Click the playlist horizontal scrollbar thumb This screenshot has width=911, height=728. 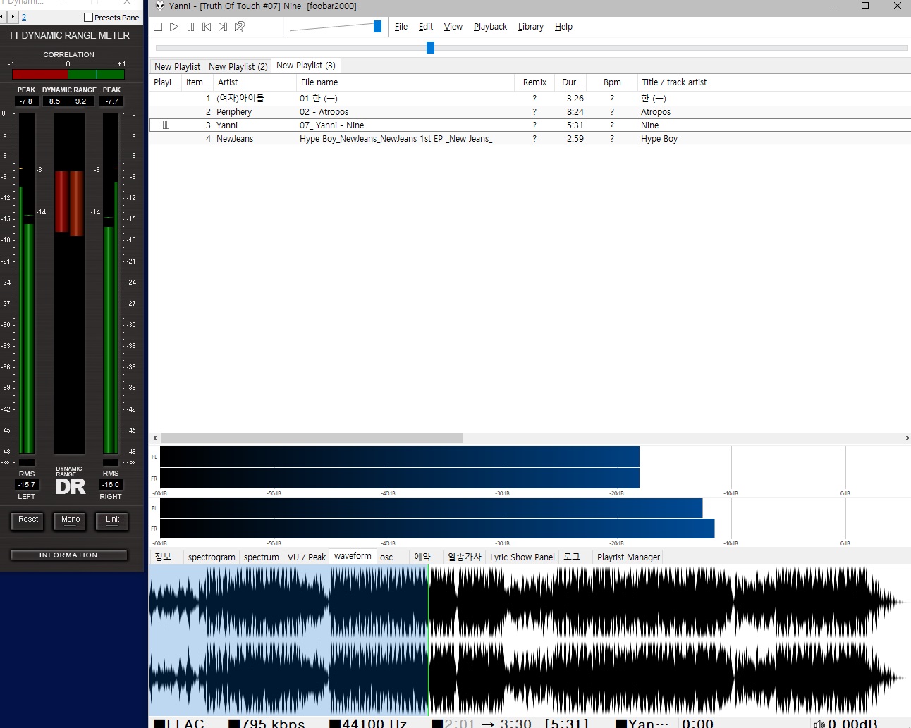pos(312,438)
